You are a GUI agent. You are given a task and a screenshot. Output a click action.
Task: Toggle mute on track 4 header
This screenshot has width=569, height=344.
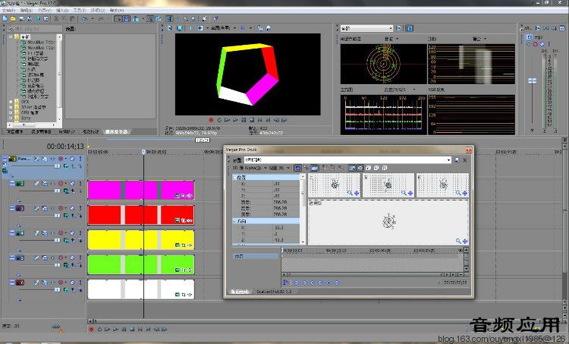pos(72,233)
